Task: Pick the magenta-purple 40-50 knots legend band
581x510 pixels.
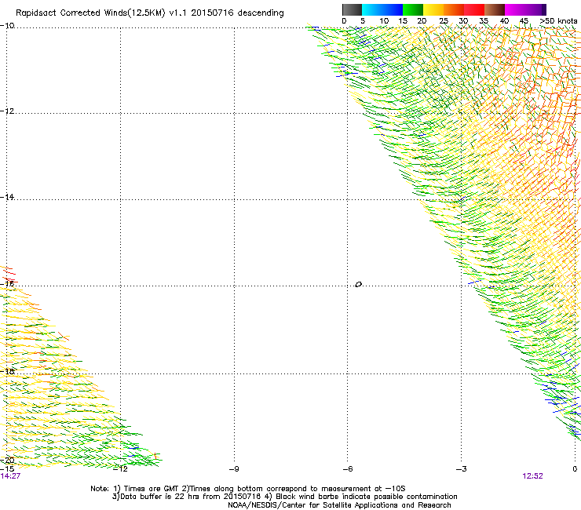Action: click(x=525, y=9)
